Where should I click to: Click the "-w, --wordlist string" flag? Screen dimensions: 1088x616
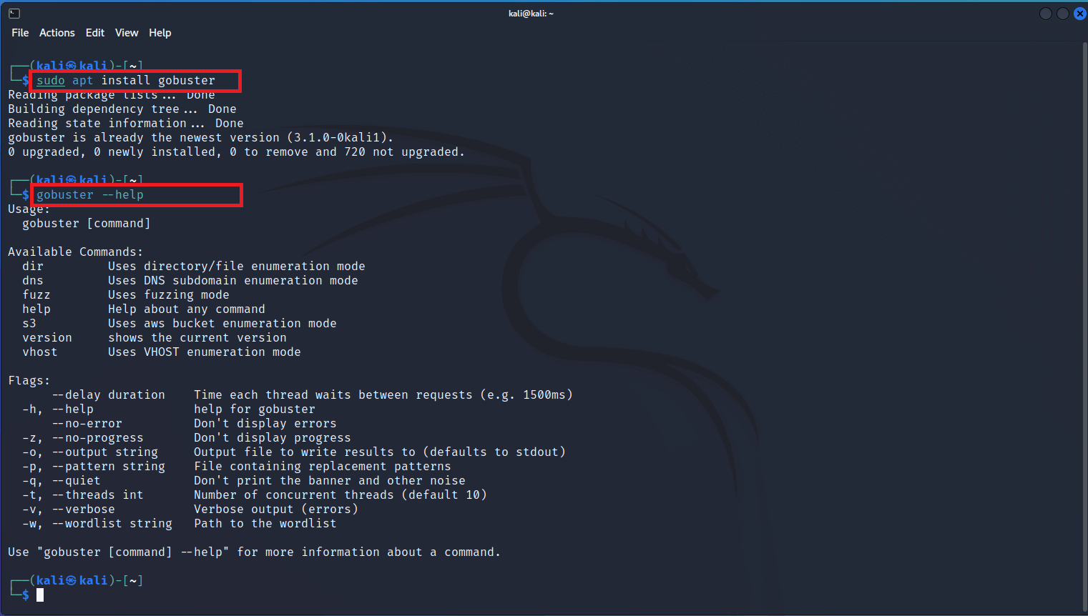97,524
